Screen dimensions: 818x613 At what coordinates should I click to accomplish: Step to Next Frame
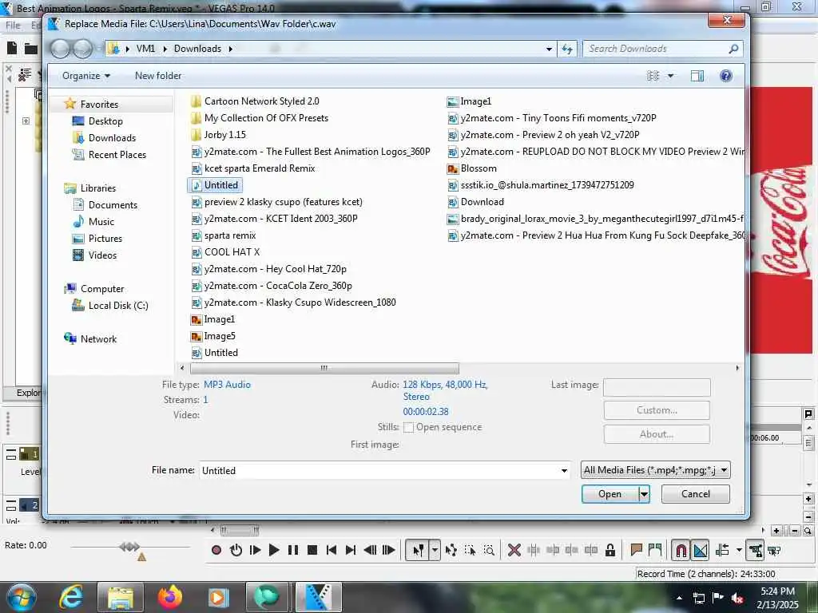coord(389,550)
